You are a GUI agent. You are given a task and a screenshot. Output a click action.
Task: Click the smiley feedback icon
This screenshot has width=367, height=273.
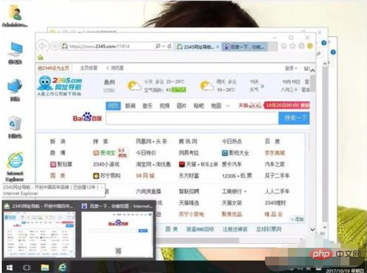tap(310, 46)
